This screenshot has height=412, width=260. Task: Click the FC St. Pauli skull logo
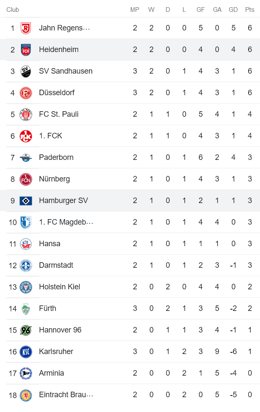click(x=26, y=114)
